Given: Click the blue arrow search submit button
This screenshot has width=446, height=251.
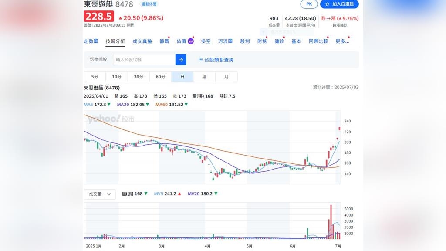Looking at the screenshot, I should click(x=181, y=60).
